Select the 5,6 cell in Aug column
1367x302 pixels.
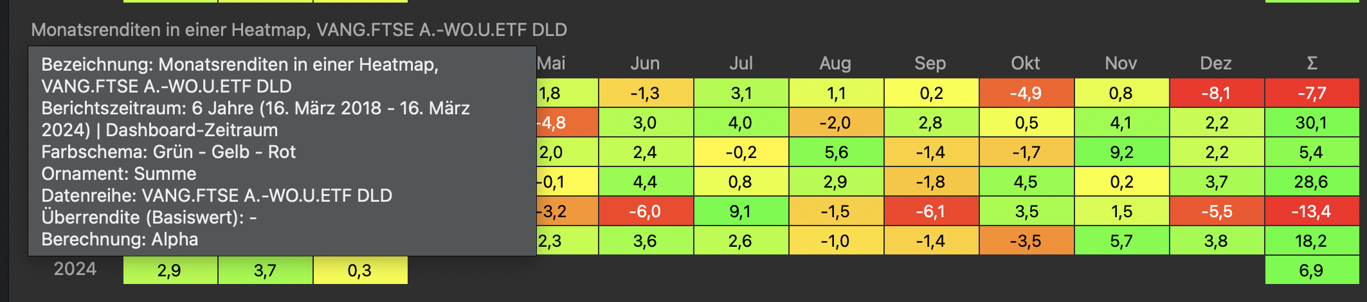pyautogui.click(x=835, y=152)
